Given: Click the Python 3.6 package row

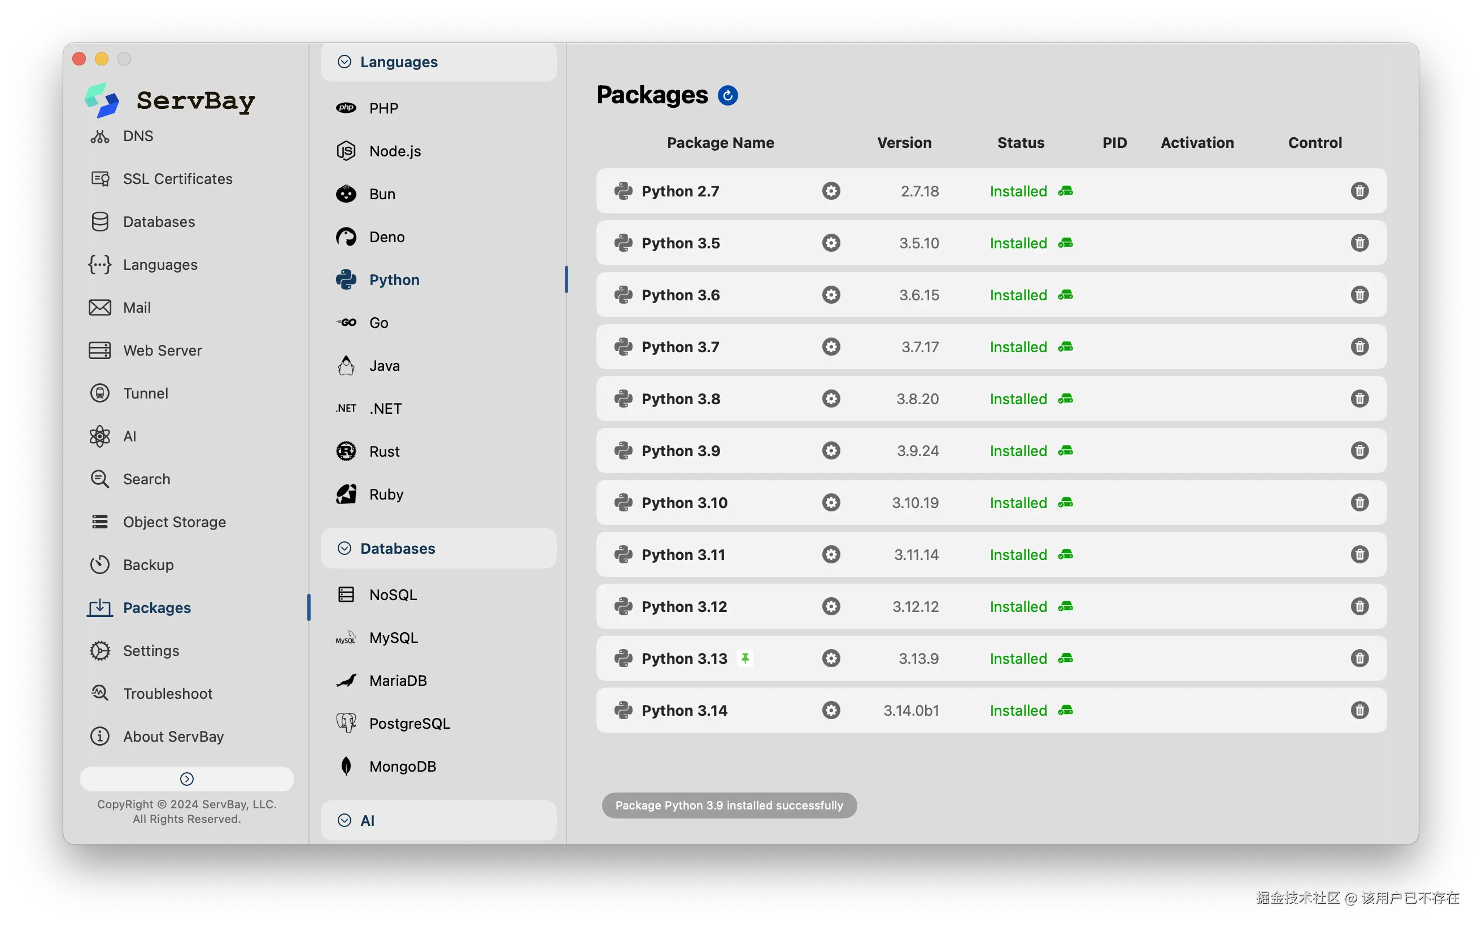Looking at the screenshot, I should pyautogui.click(x=680, y=295).
